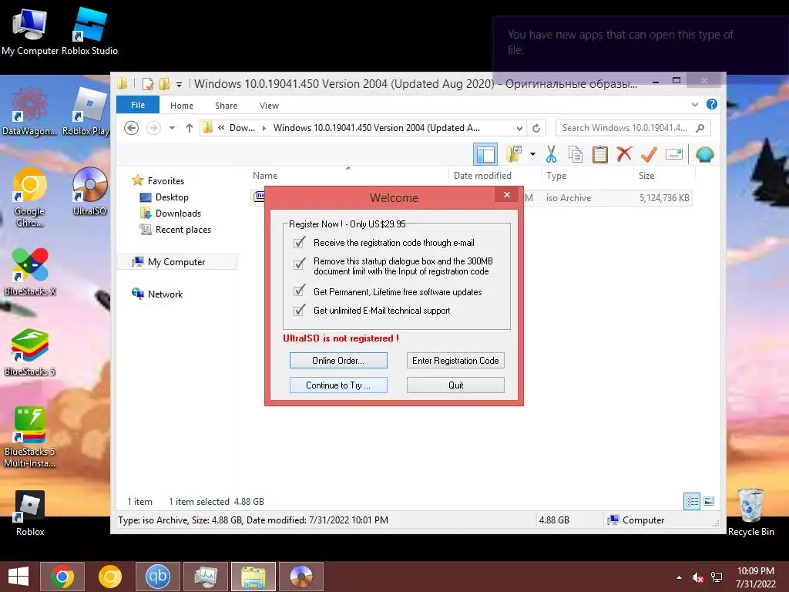Select Recent places in Favorites
Screen dimensions: 789x592
point(183,230)
